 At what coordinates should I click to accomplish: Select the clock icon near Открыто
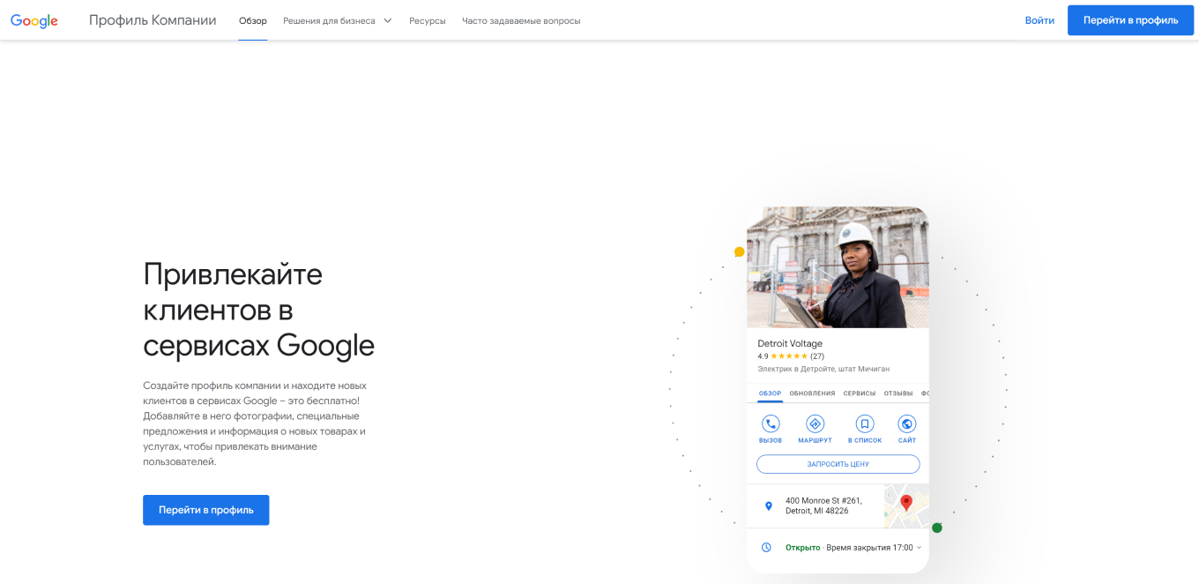click(766, 546)
